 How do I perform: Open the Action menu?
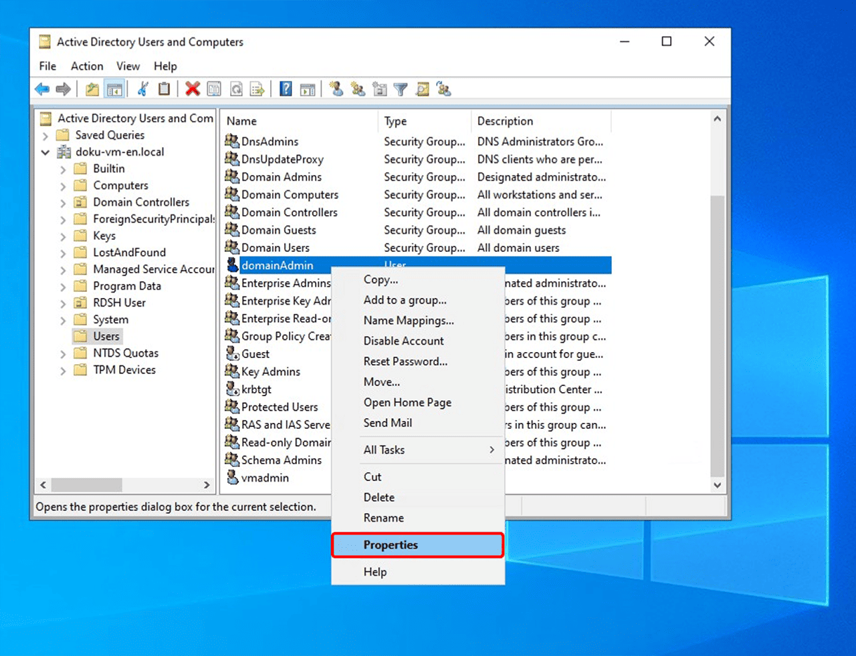coord(87,66)
